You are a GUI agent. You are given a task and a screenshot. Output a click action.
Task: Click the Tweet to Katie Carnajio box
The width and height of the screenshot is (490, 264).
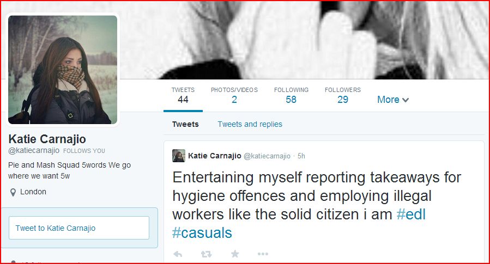(79, 228)
